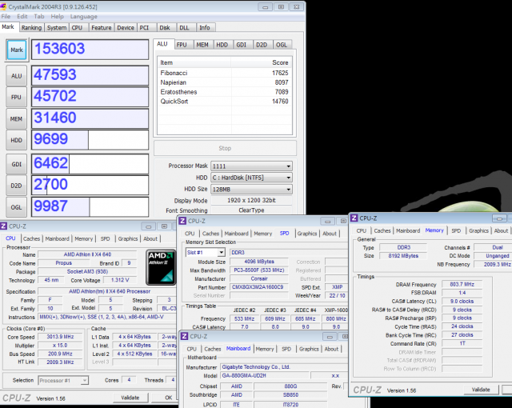The image size is (512, 408).
Task: Select the HDD score detail tab
Action: (x=222, y=45)
